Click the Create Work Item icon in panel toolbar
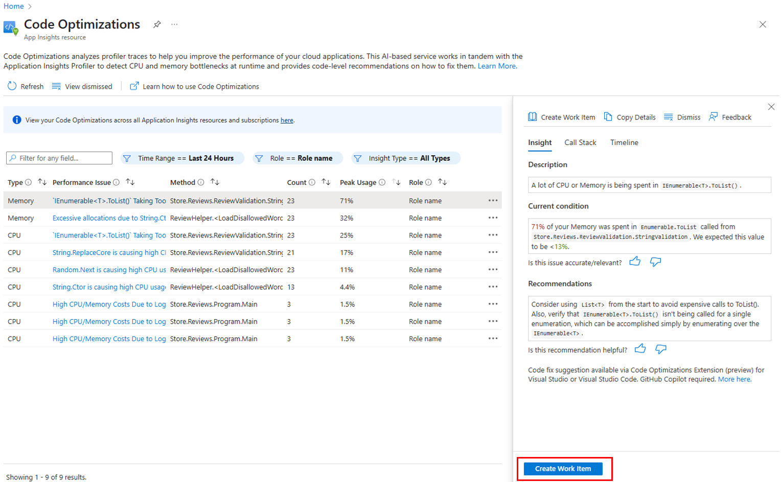 click(x=533, y=117)
